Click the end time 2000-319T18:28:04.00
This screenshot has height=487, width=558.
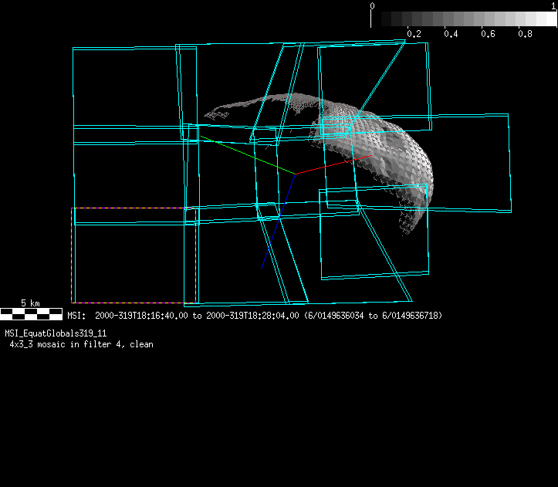pos(252,316)
